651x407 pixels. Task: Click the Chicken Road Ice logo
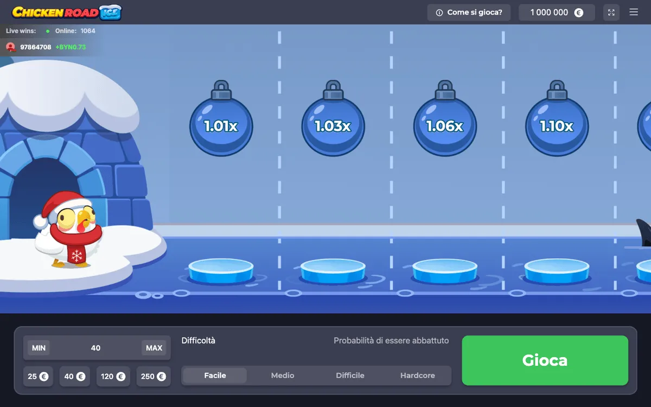67,12
